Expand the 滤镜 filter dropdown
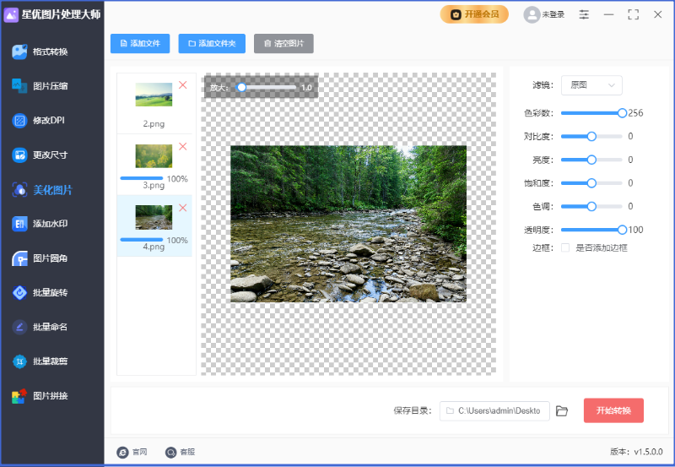 (591, 85)
